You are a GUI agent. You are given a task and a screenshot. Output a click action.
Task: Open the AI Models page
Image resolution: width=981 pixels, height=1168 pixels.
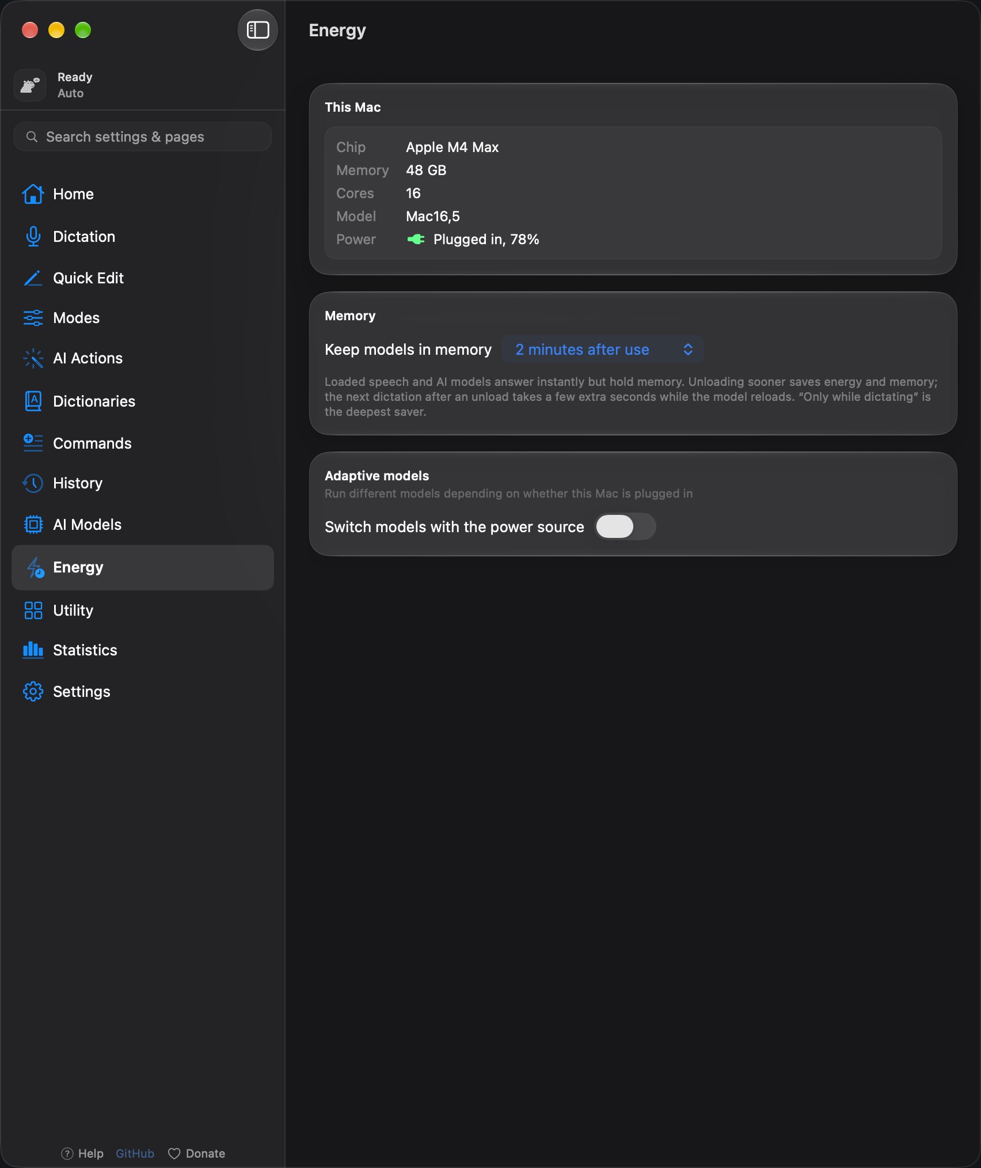[142, 525]
